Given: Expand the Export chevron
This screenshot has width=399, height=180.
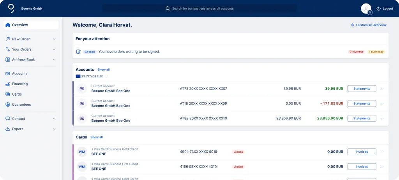Looking at the screenshot, I should click(54, 129).
